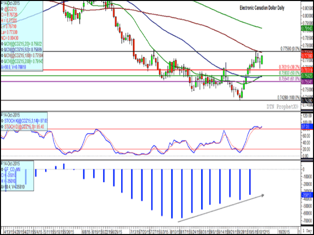The height and width of the screenshot is (235, 314).
Task: Click the 14-Oct-2015 date in stochastic panel
Action: 11,115
